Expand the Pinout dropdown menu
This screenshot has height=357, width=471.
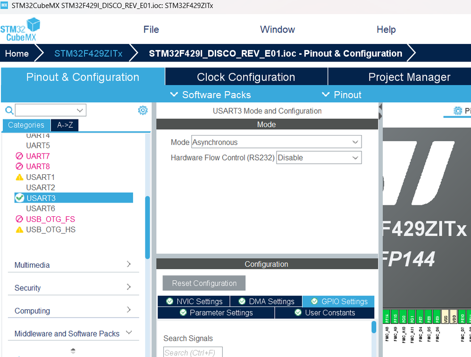click(x=342, y=94)
